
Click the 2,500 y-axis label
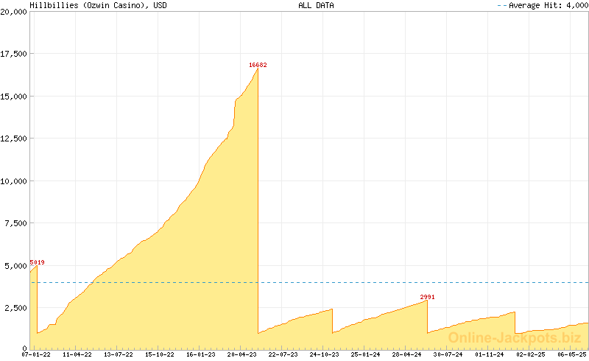(16, 307)
